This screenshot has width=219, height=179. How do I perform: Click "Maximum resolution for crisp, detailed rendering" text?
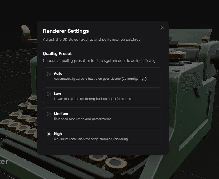[91, 139]
